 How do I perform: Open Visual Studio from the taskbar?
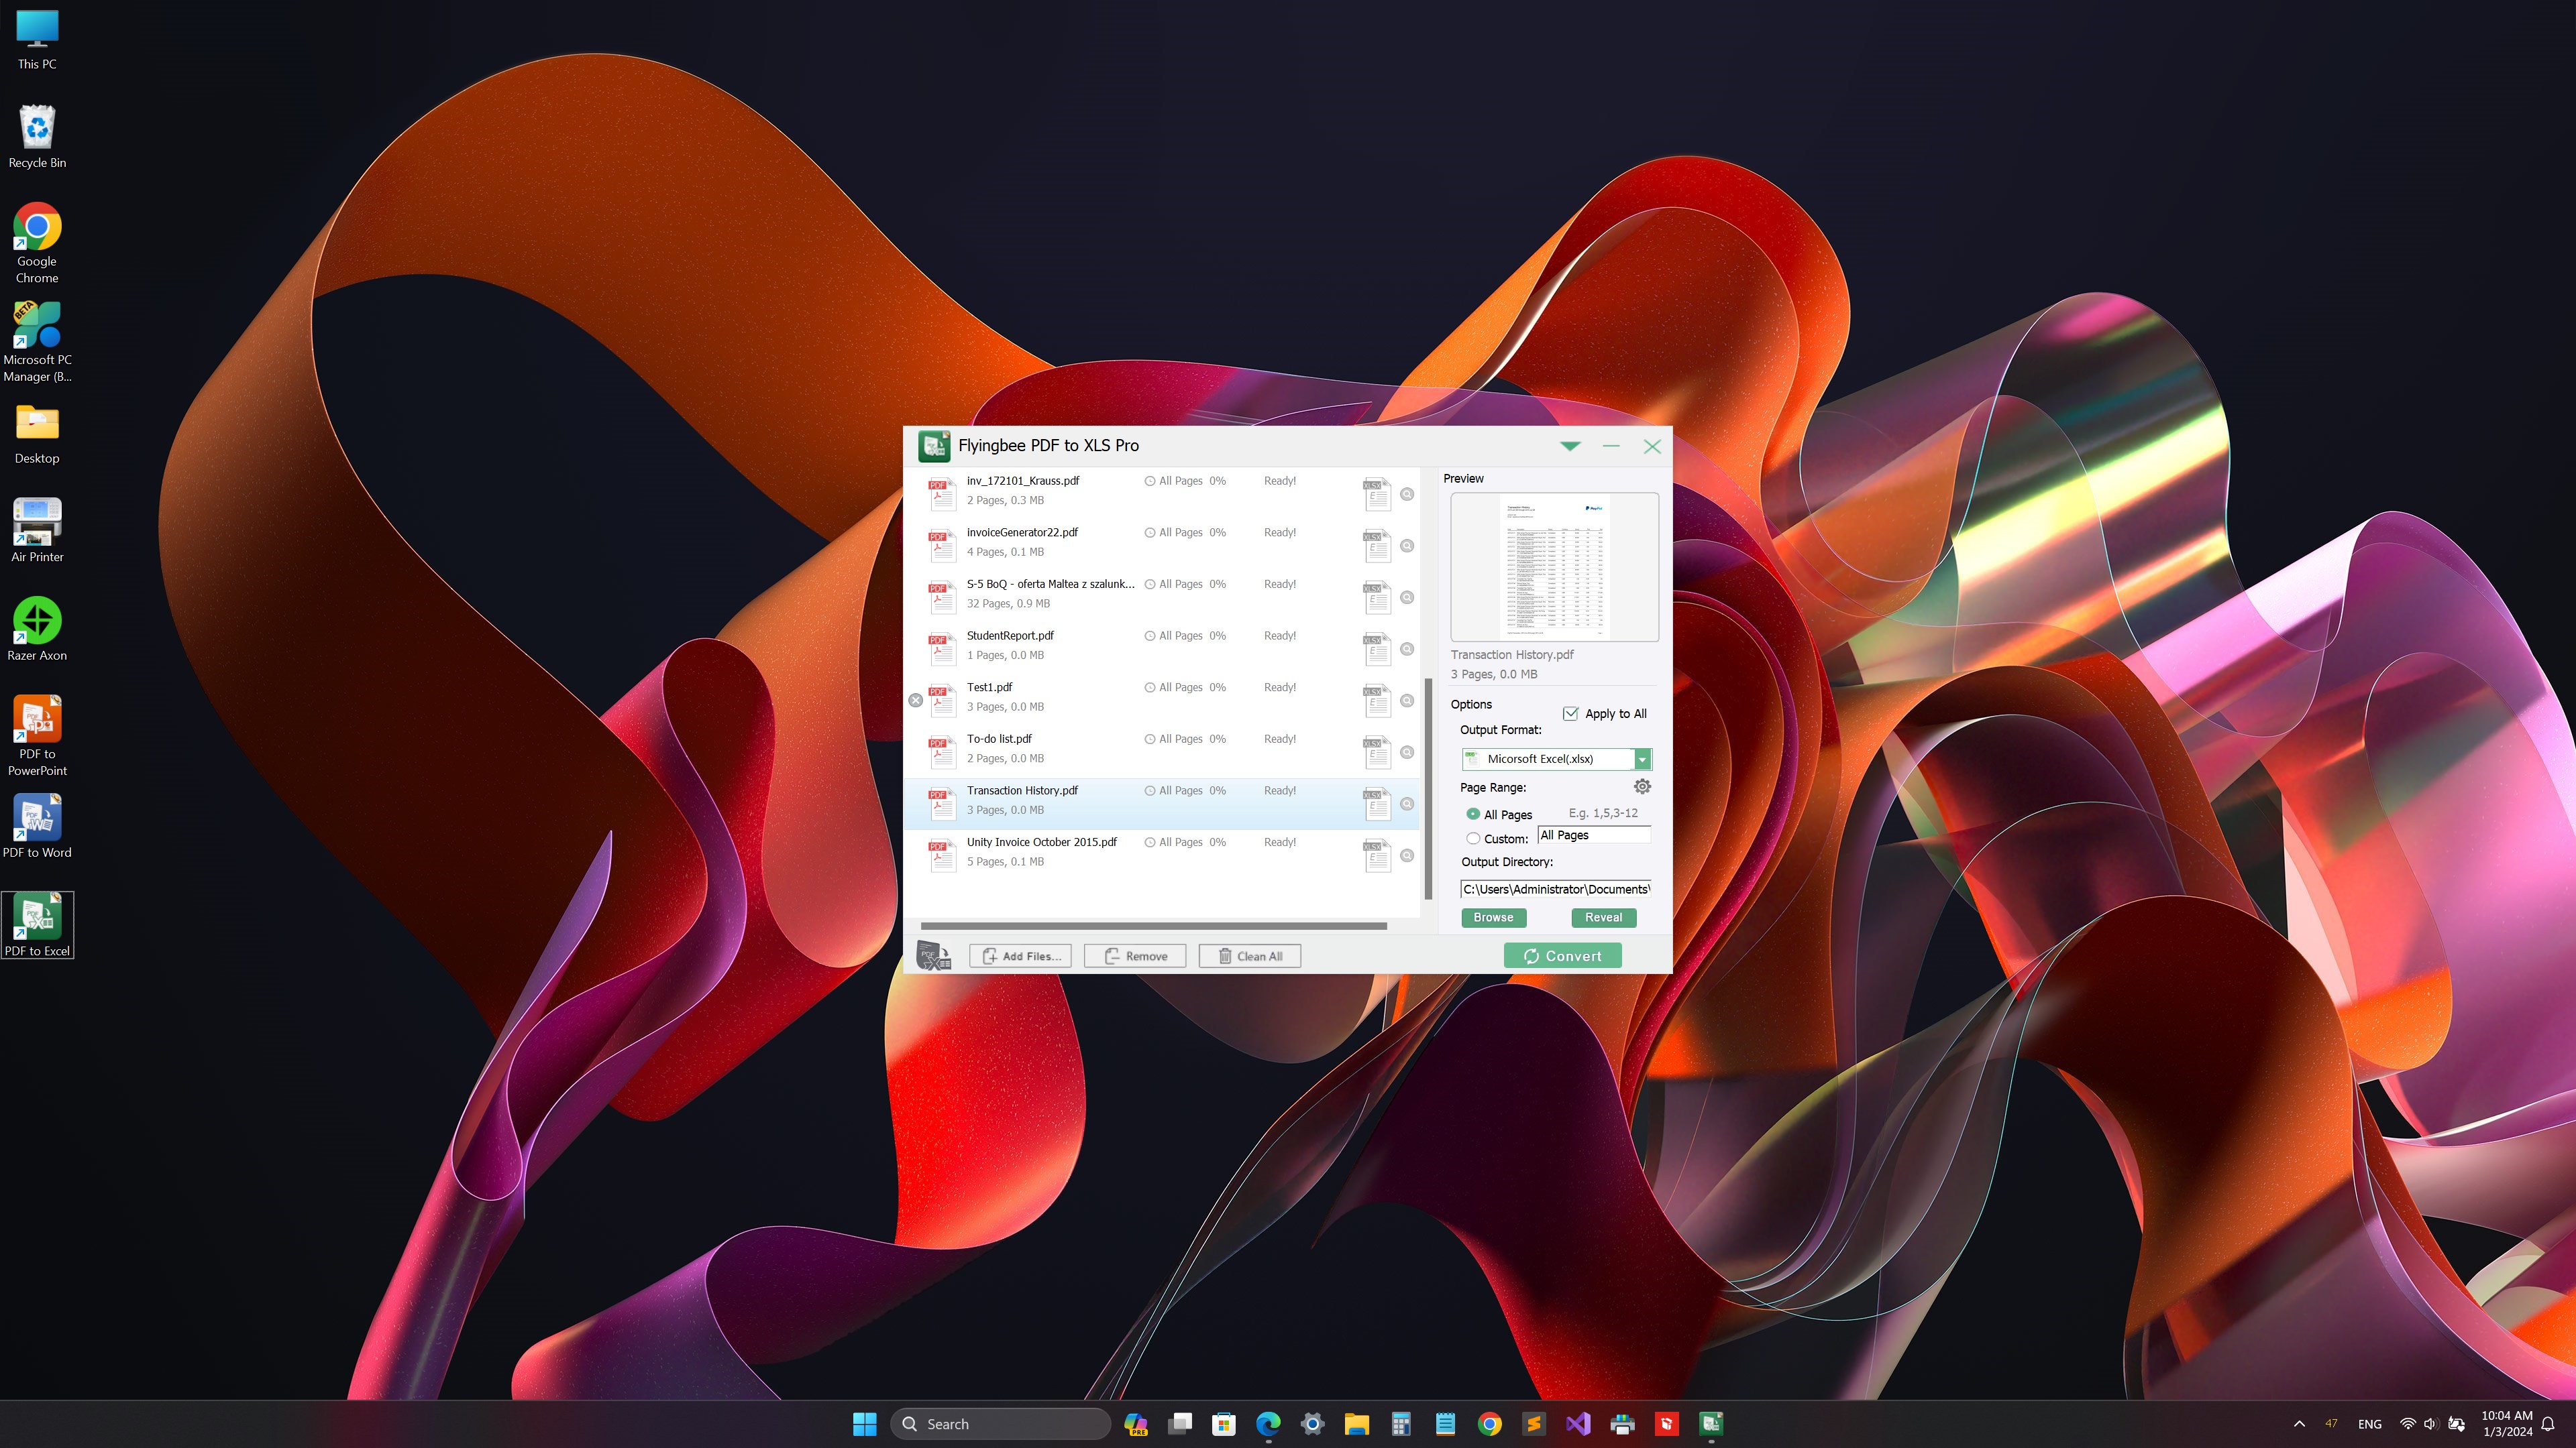(1578, 1423)
